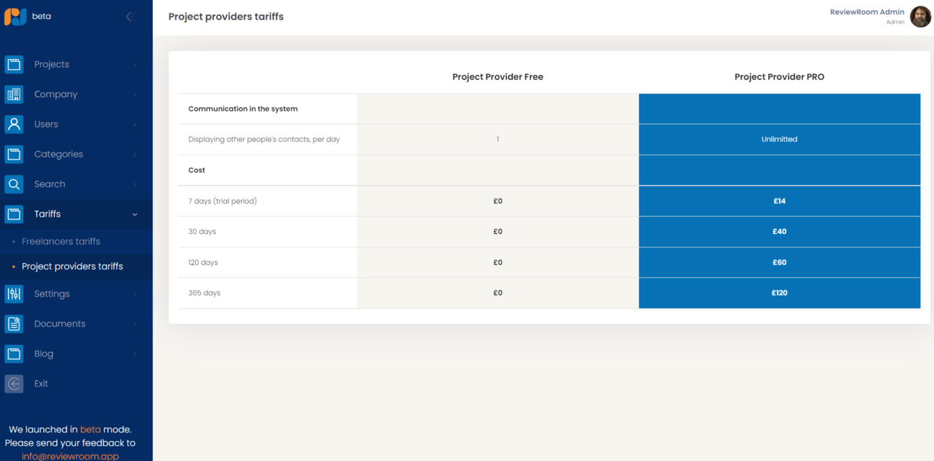Collapse the Tariffs submenu chevron

coord(135,214)
